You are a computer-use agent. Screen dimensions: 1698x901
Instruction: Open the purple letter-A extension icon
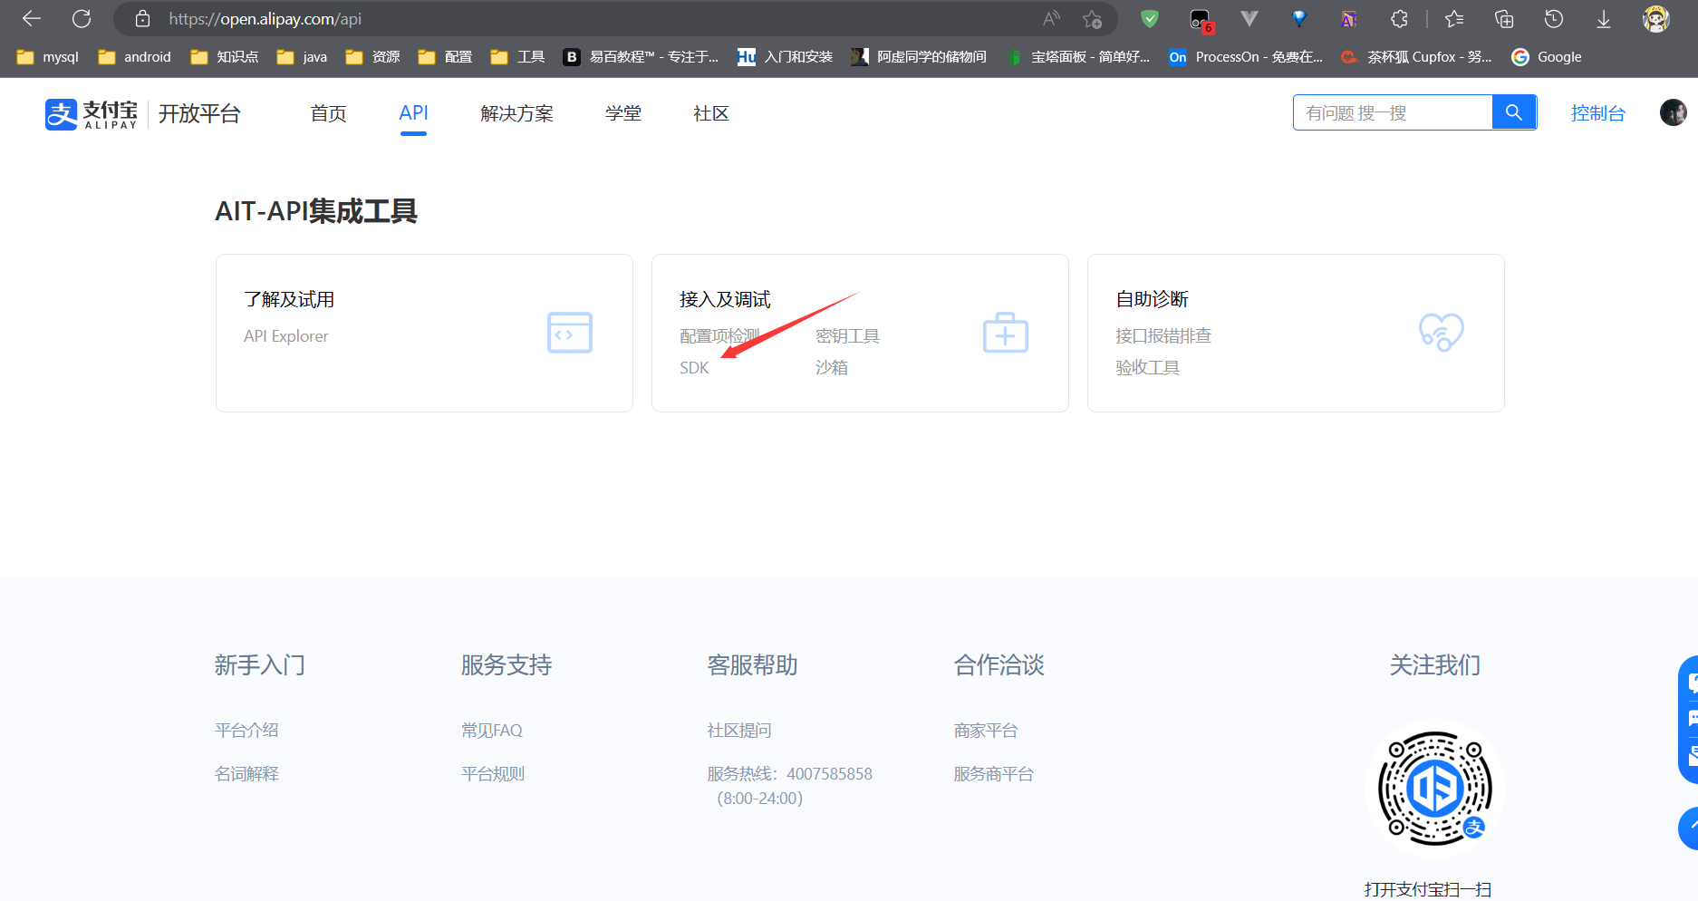(1349, 18)
